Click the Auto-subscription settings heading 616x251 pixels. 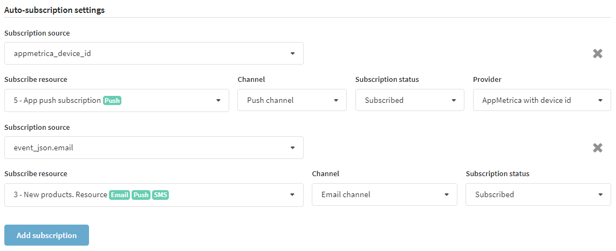point(54,10)
